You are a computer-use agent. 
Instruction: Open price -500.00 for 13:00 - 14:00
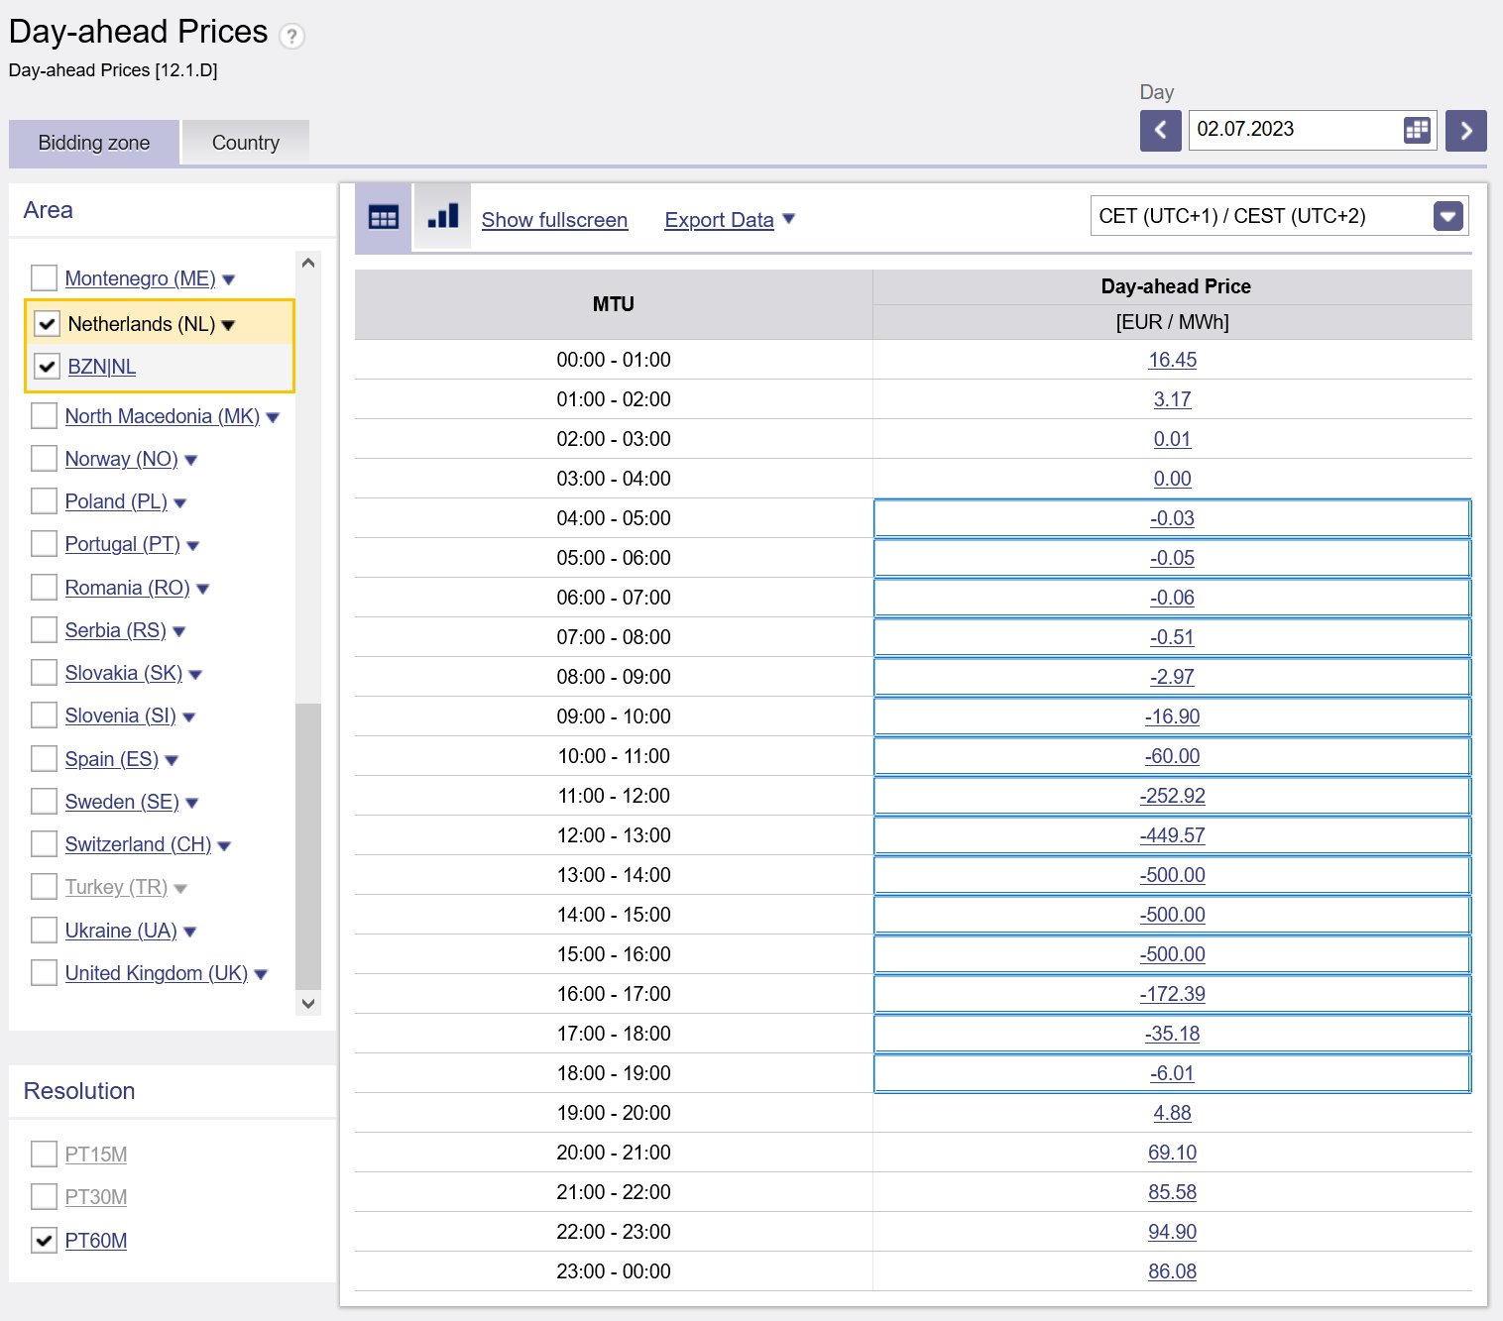click(x=1172, y=875)
